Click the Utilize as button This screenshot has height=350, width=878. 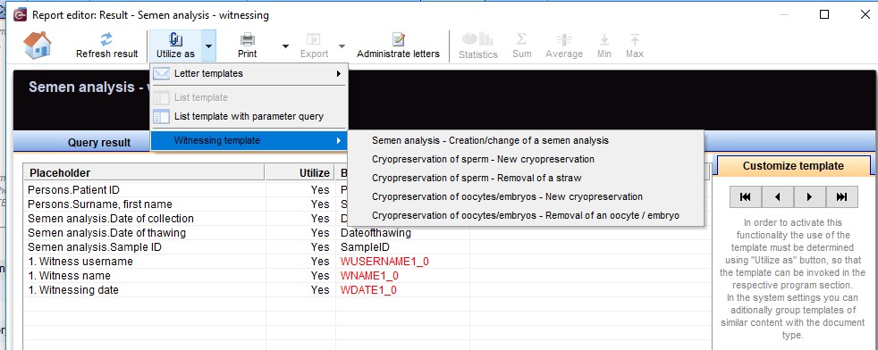pos(175,46)
